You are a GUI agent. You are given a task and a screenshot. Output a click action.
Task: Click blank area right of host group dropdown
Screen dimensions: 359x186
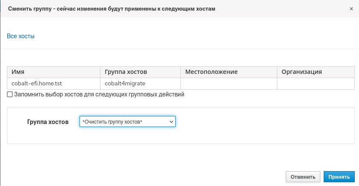264,122
